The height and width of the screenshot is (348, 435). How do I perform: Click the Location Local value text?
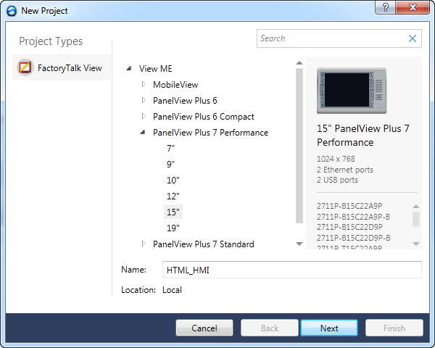coord(172,290)
